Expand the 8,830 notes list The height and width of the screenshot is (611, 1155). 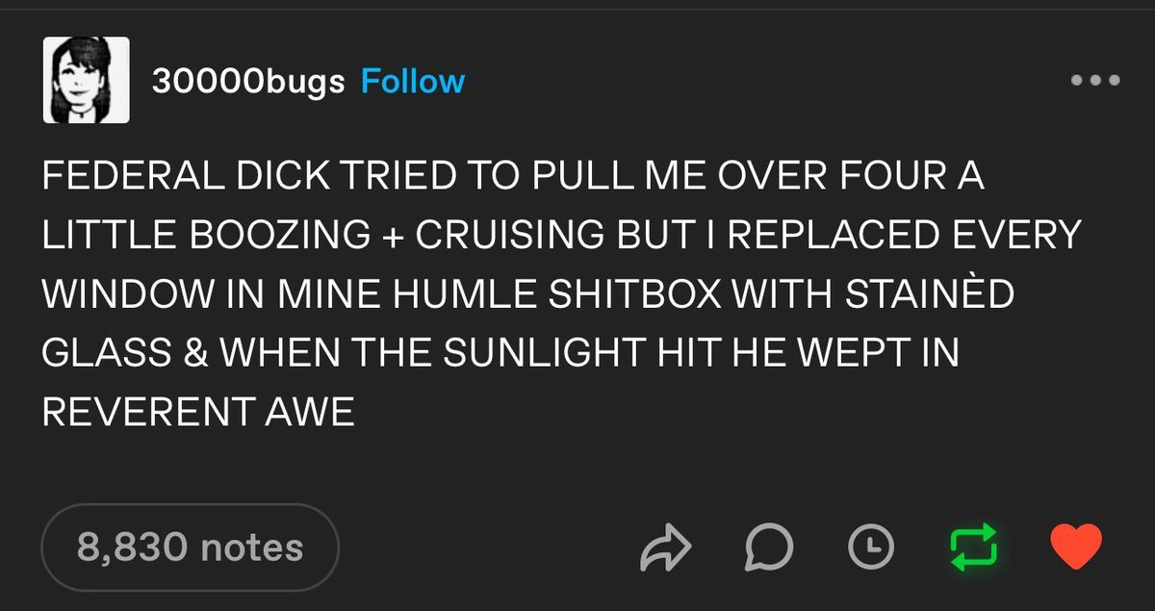point(190,547)
